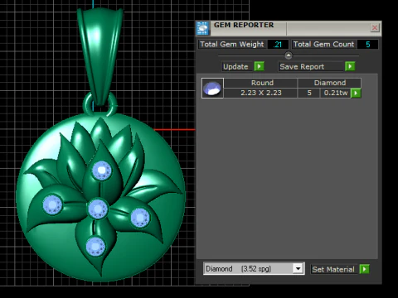Click the Round shape cell
Viewport: 398px width, 298px height.
tap(261, 83)
